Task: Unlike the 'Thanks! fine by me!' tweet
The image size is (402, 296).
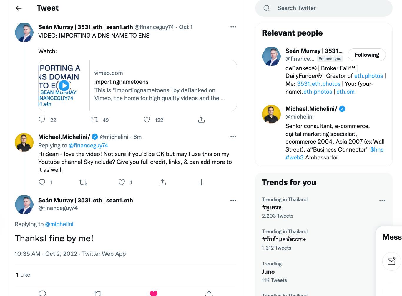Action: click(x=154, y=293)
